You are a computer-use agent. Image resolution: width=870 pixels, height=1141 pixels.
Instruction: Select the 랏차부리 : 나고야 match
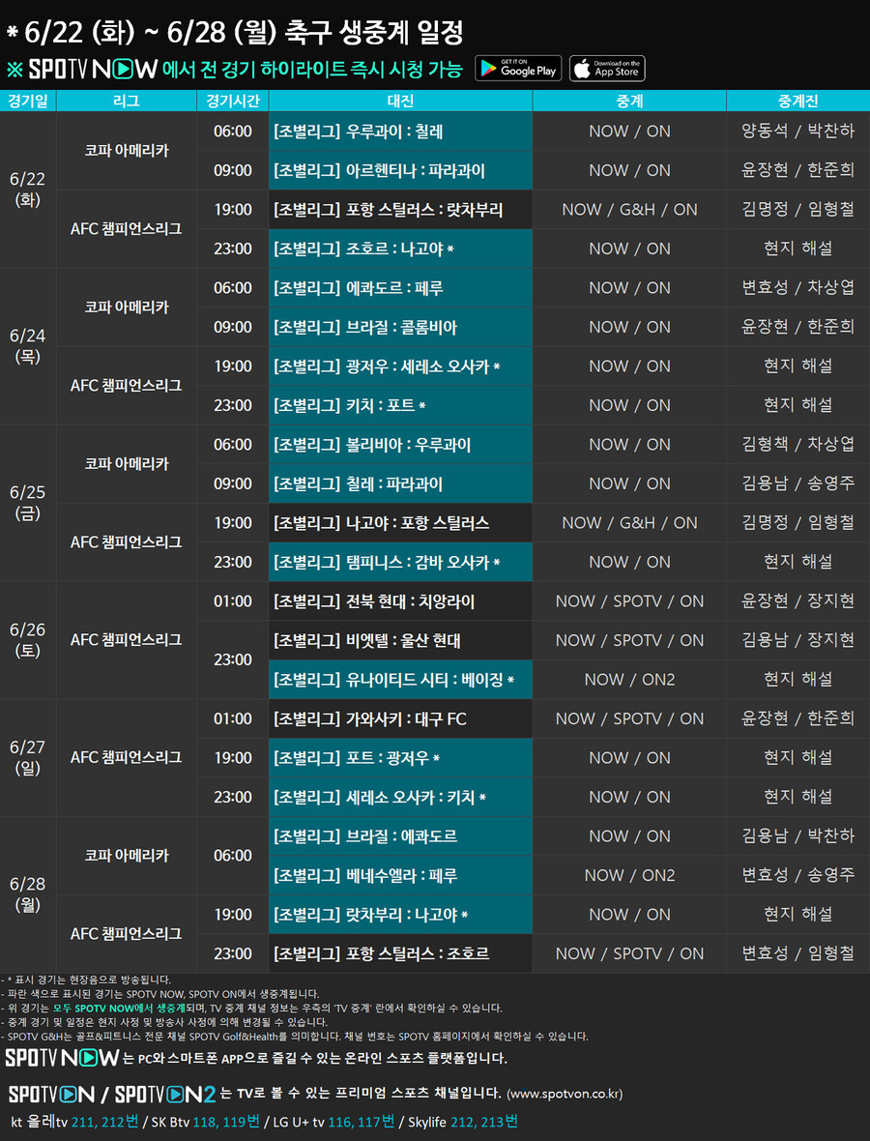coord(400,915)
